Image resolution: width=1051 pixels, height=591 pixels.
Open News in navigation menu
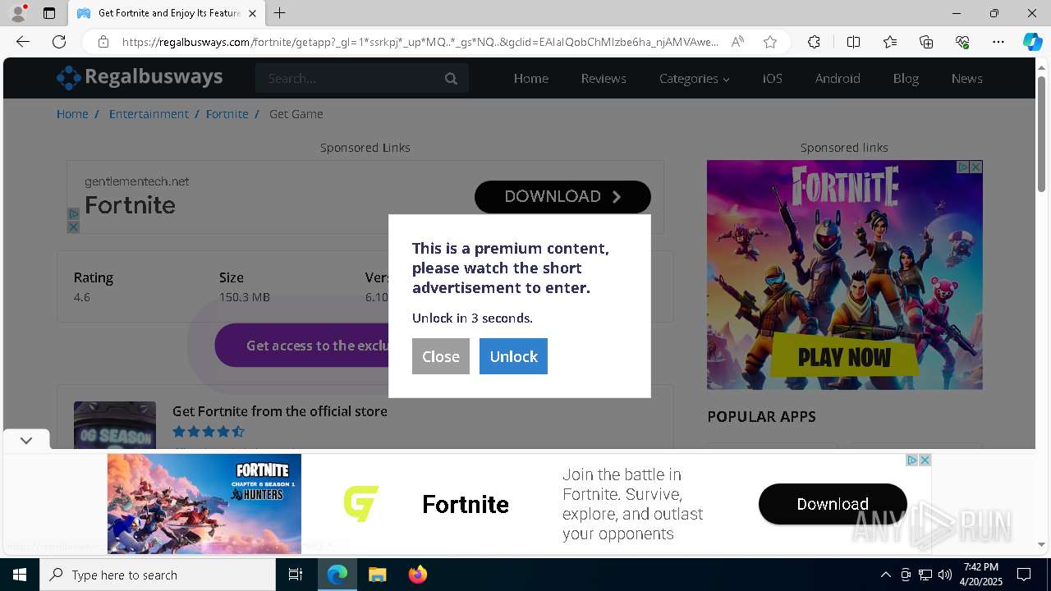pos(966,79)
